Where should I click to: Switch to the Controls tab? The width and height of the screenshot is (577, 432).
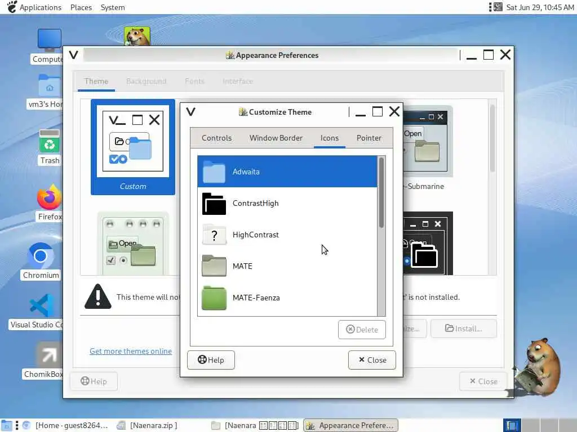[x=217, y=138]
